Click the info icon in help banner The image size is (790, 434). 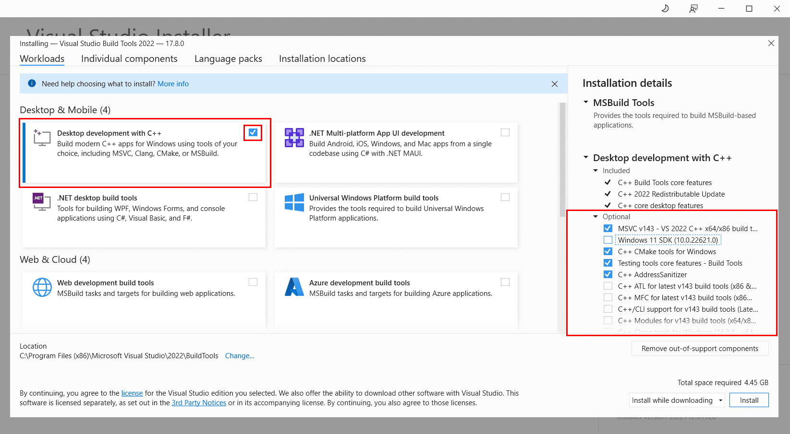click(x=32, y=83)
